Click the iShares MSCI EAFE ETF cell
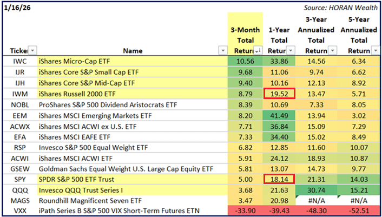Screen dimensions: 382x217 132,137
